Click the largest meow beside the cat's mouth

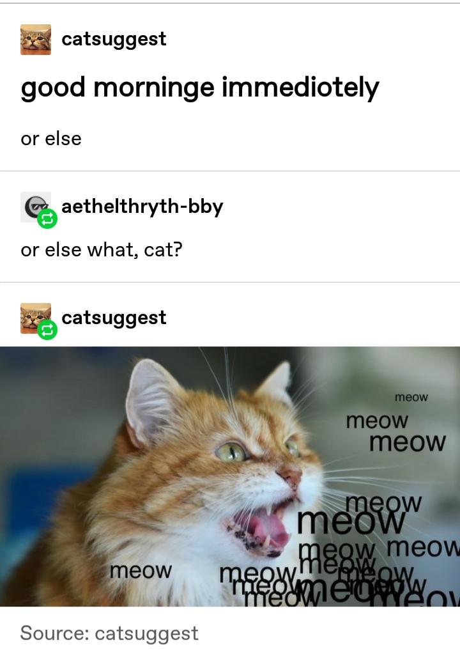coord(351,522)
